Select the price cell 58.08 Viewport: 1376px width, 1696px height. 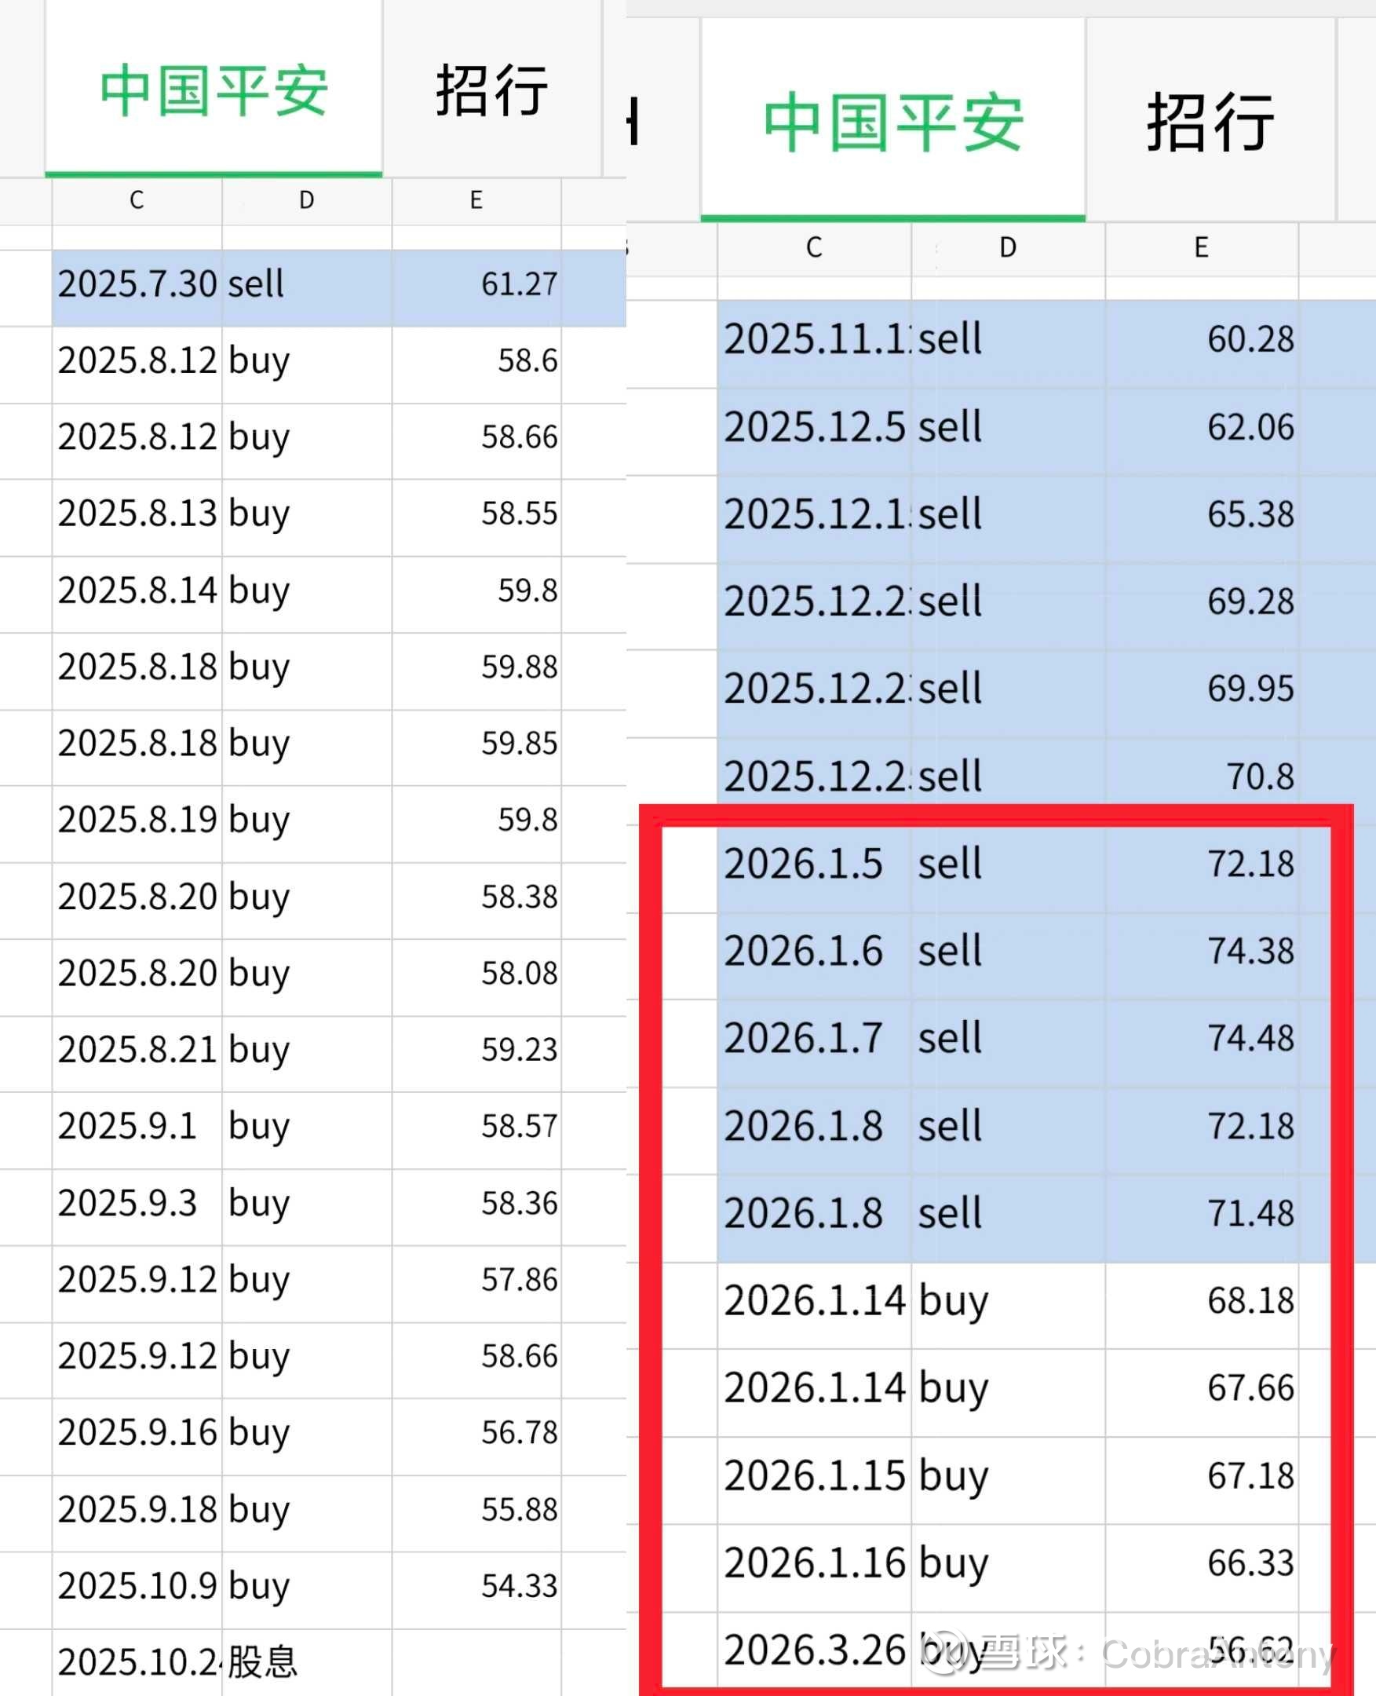coord(476,978)
